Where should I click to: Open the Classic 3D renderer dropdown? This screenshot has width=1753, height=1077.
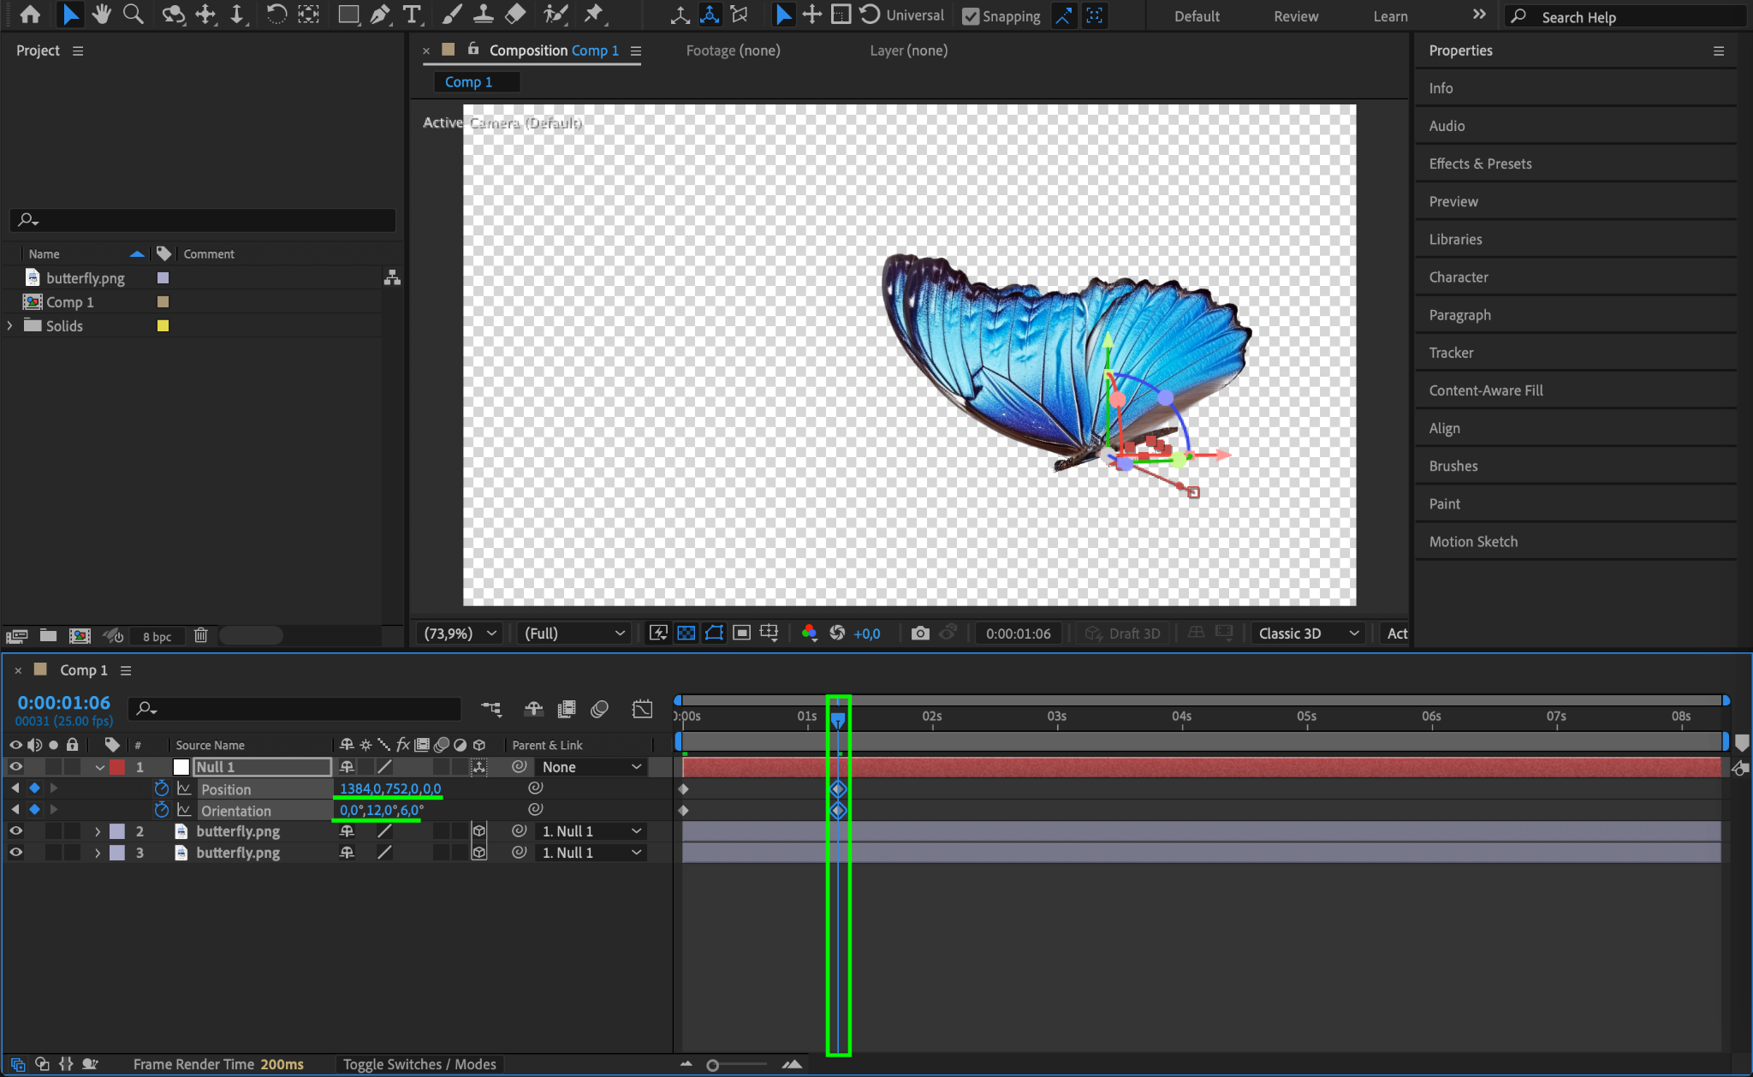tap(1307, 634)
